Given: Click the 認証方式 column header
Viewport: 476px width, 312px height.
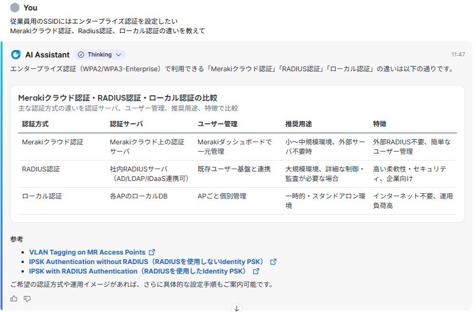Looking at the screenshot, I should (35, 124).
